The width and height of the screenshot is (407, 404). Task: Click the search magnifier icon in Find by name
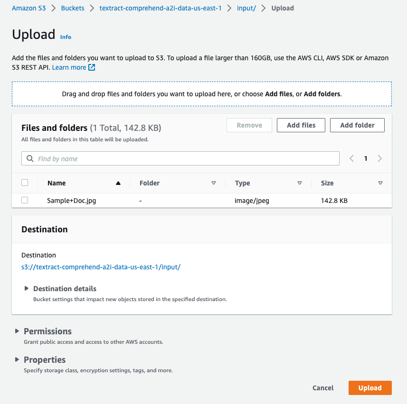[x=30, y=159]
